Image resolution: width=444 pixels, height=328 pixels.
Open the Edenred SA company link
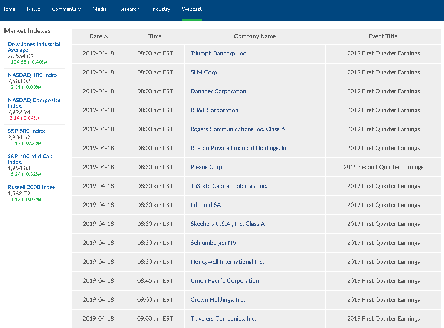click(x=205, y=205)
